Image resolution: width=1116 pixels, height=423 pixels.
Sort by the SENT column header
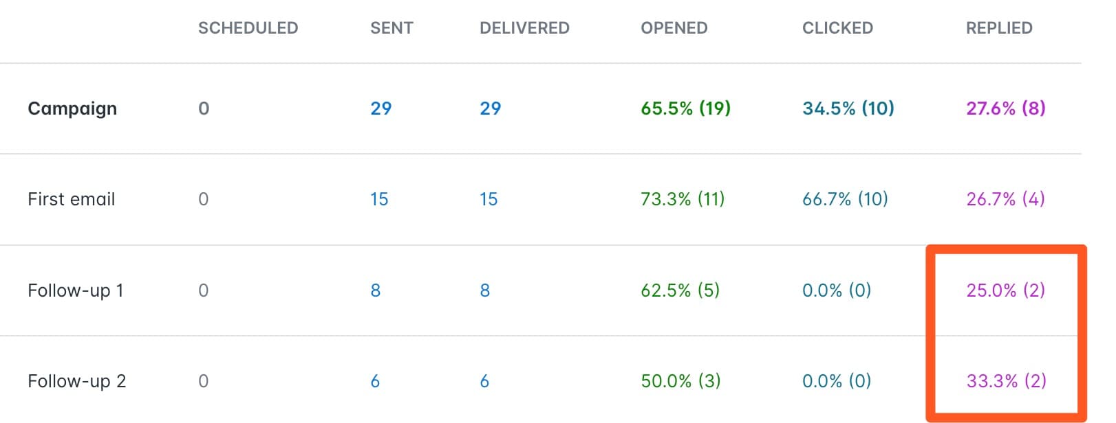[391, 28]
